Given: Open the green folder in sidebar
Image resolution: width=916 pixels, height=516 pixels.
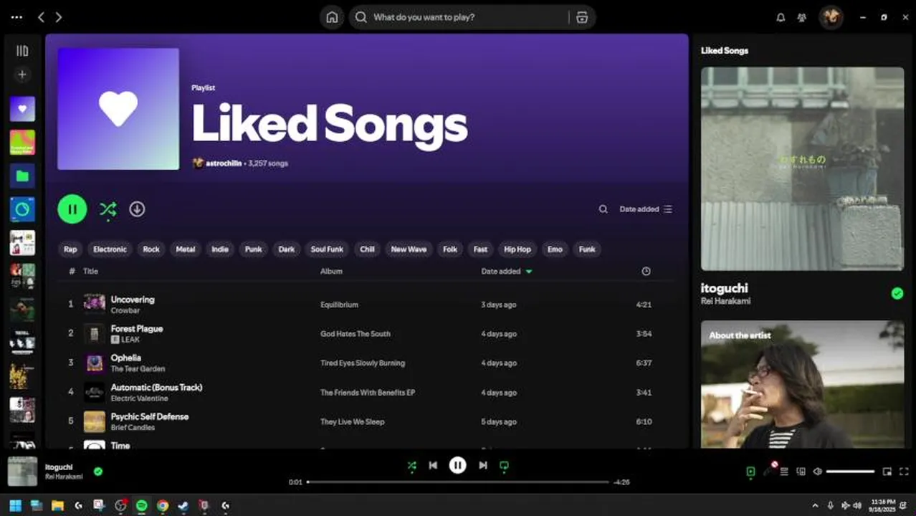Looking at the screenshot, I should tap(22, 176).
